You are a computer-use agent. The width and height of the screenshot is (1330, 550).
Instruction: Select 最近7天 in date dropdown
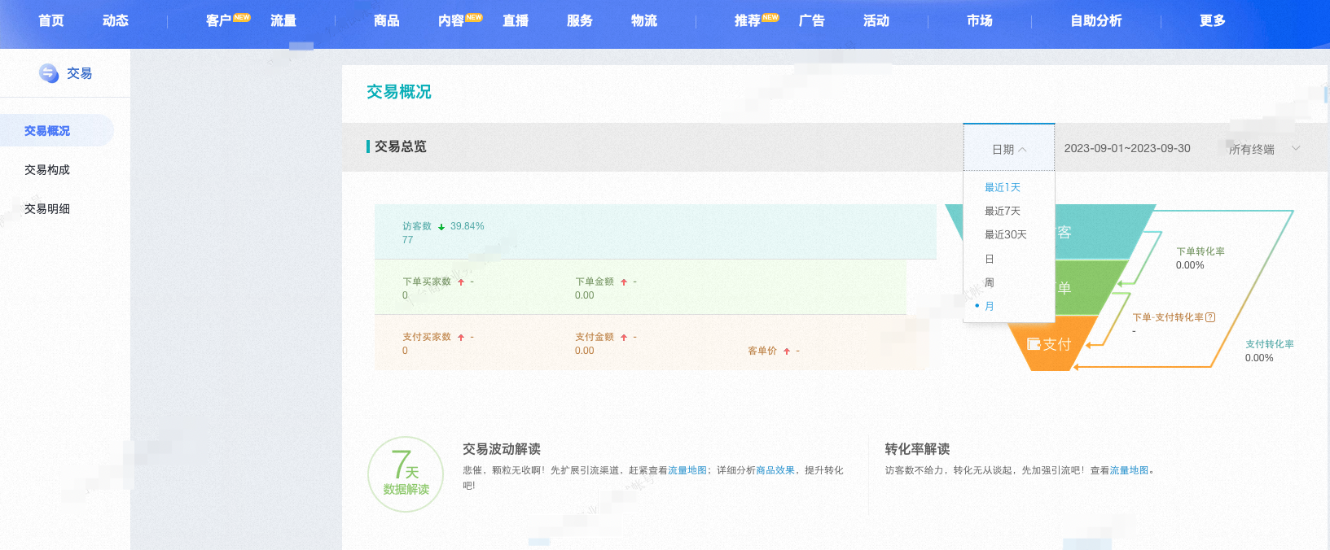tap(1003, 211)
